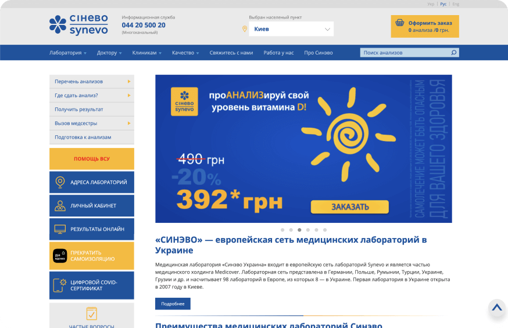Click the location pin icon for laboratory addresses
This screenshot has height=328, width=508.
point(60,182)
